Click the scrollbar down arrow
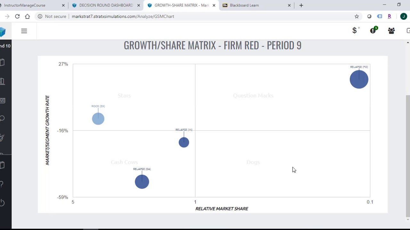Viewport: 410px width, 230px height. [408, 219]
